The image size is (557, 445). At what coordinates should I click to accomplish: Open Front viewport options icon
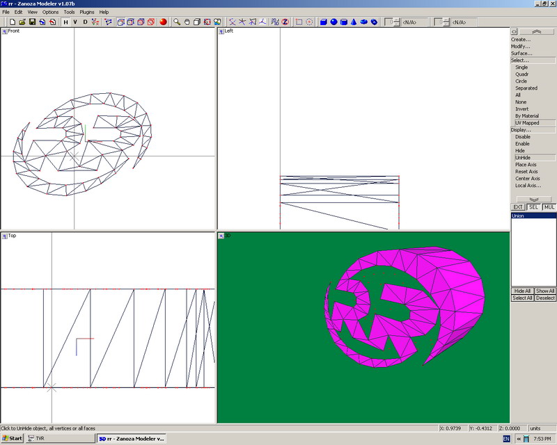click(5, 31)
